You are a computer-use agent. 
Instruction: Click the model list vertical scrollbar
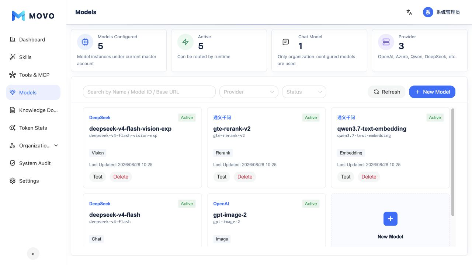[453, 162]
